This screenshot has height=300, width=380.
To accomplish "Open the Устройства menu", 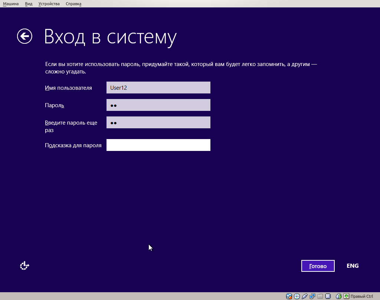I will point(49,3).
